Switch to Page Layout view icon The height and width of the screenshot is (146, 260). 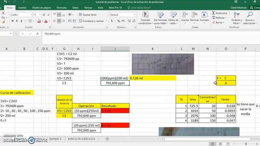[x=220, y=144]
